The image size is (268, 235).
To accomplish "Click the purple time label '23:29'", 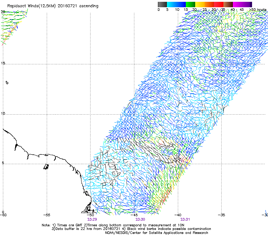I will (92, 219).
